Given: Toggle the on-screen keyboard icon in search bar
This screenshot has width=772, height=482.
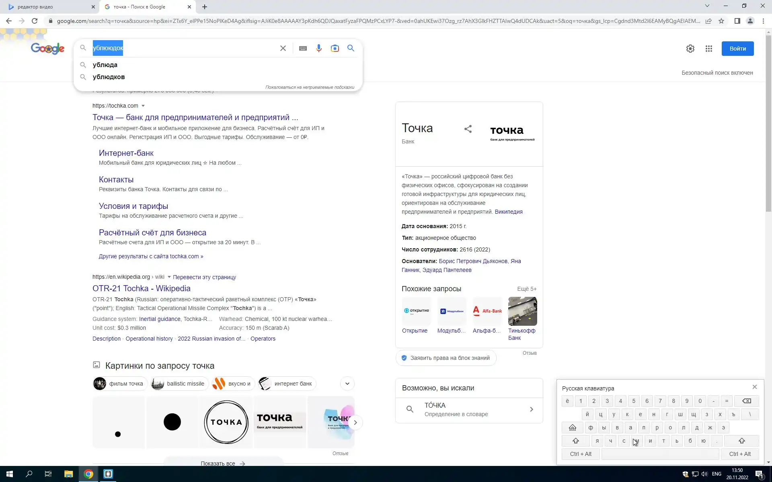Looking at the screenshot, I should (303, 48).
